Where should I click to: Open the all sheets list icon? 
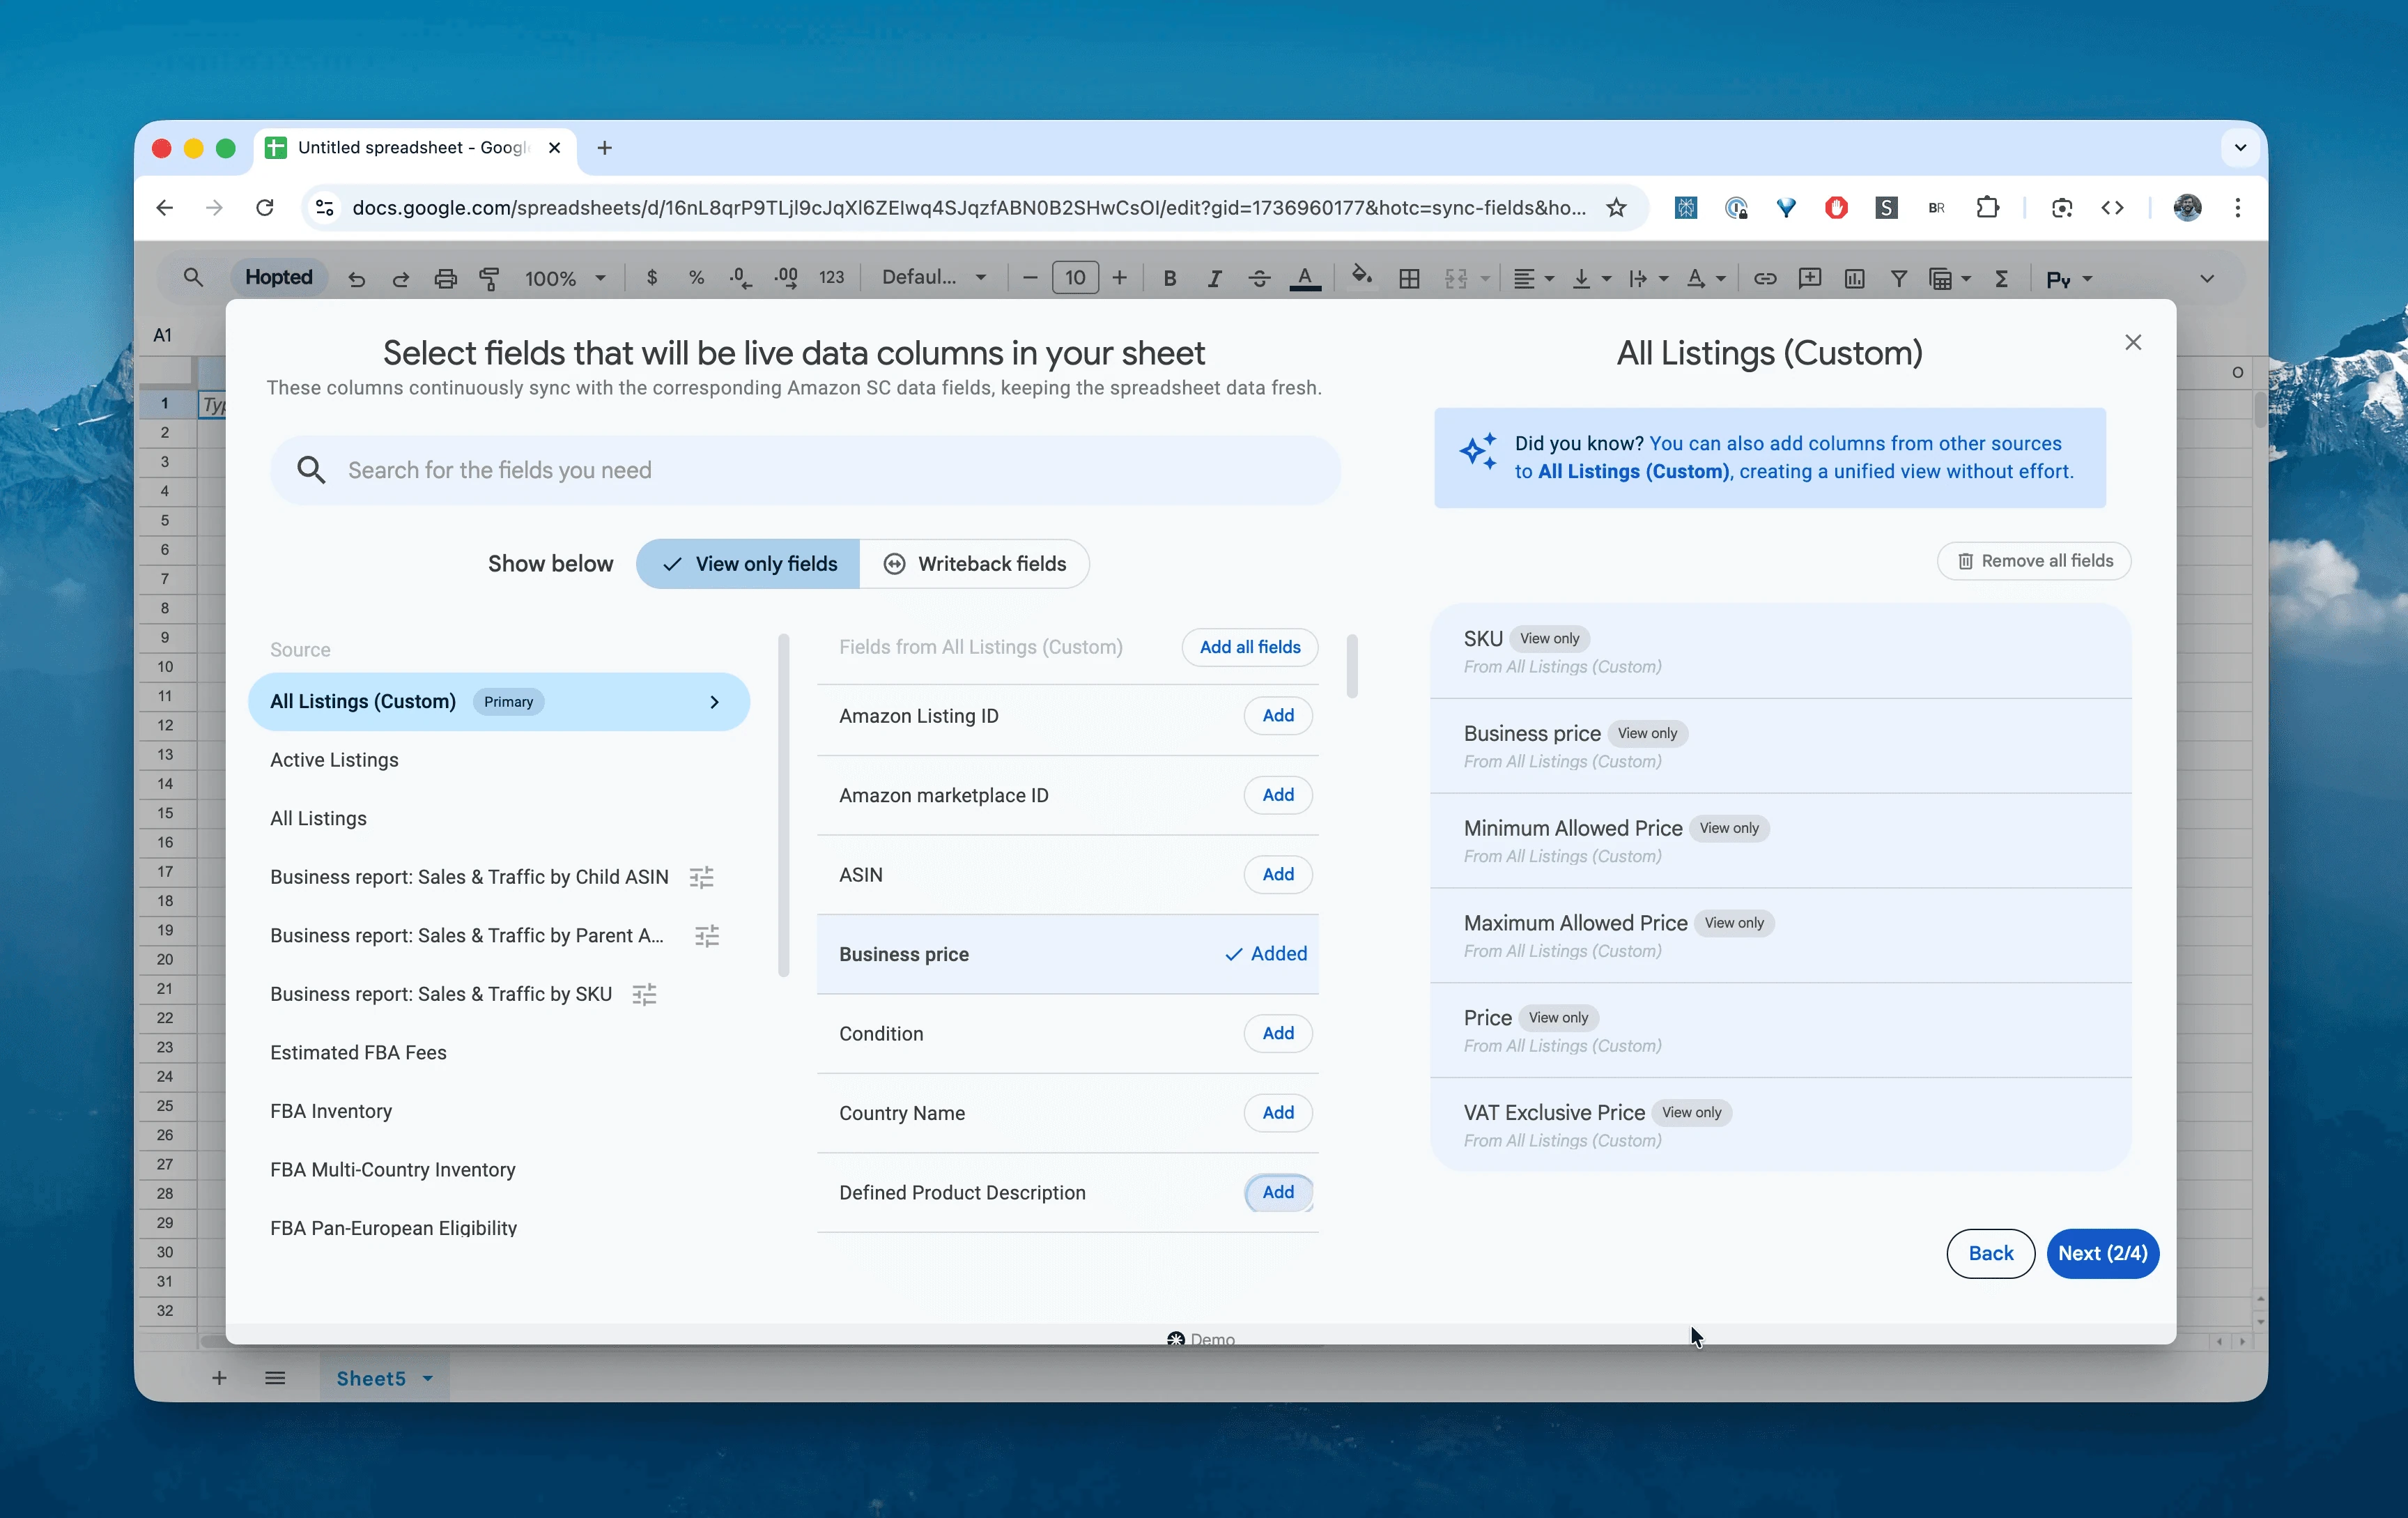[275, 1378]
